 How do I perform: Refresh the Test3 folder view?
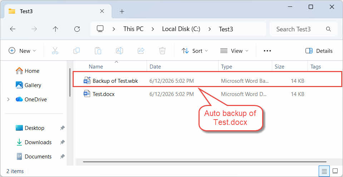77,29
